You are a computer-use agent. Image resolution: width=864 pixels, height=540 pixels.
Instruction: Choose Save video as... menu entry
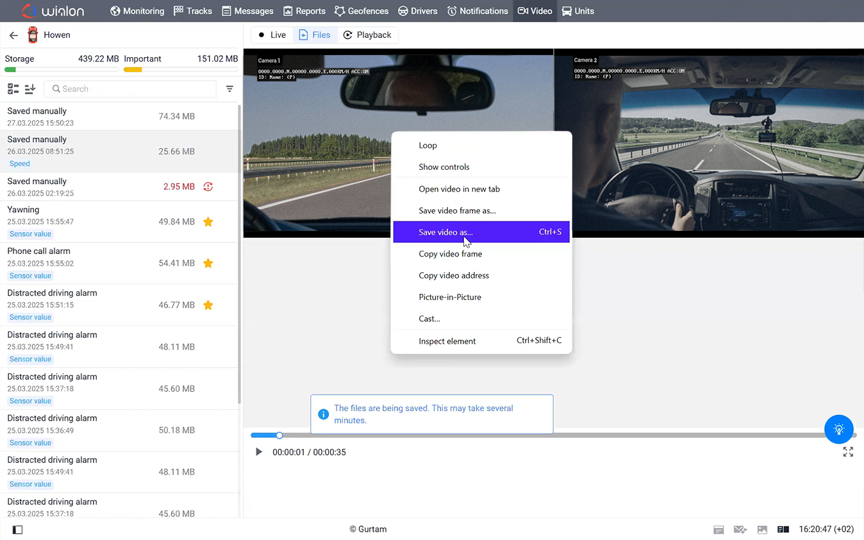point(481,232)
